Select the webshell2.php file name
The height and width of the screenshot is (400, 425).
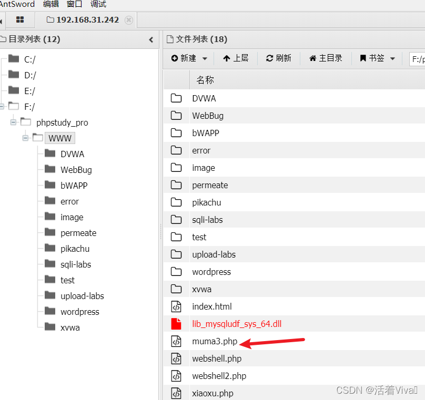[219, 376]
